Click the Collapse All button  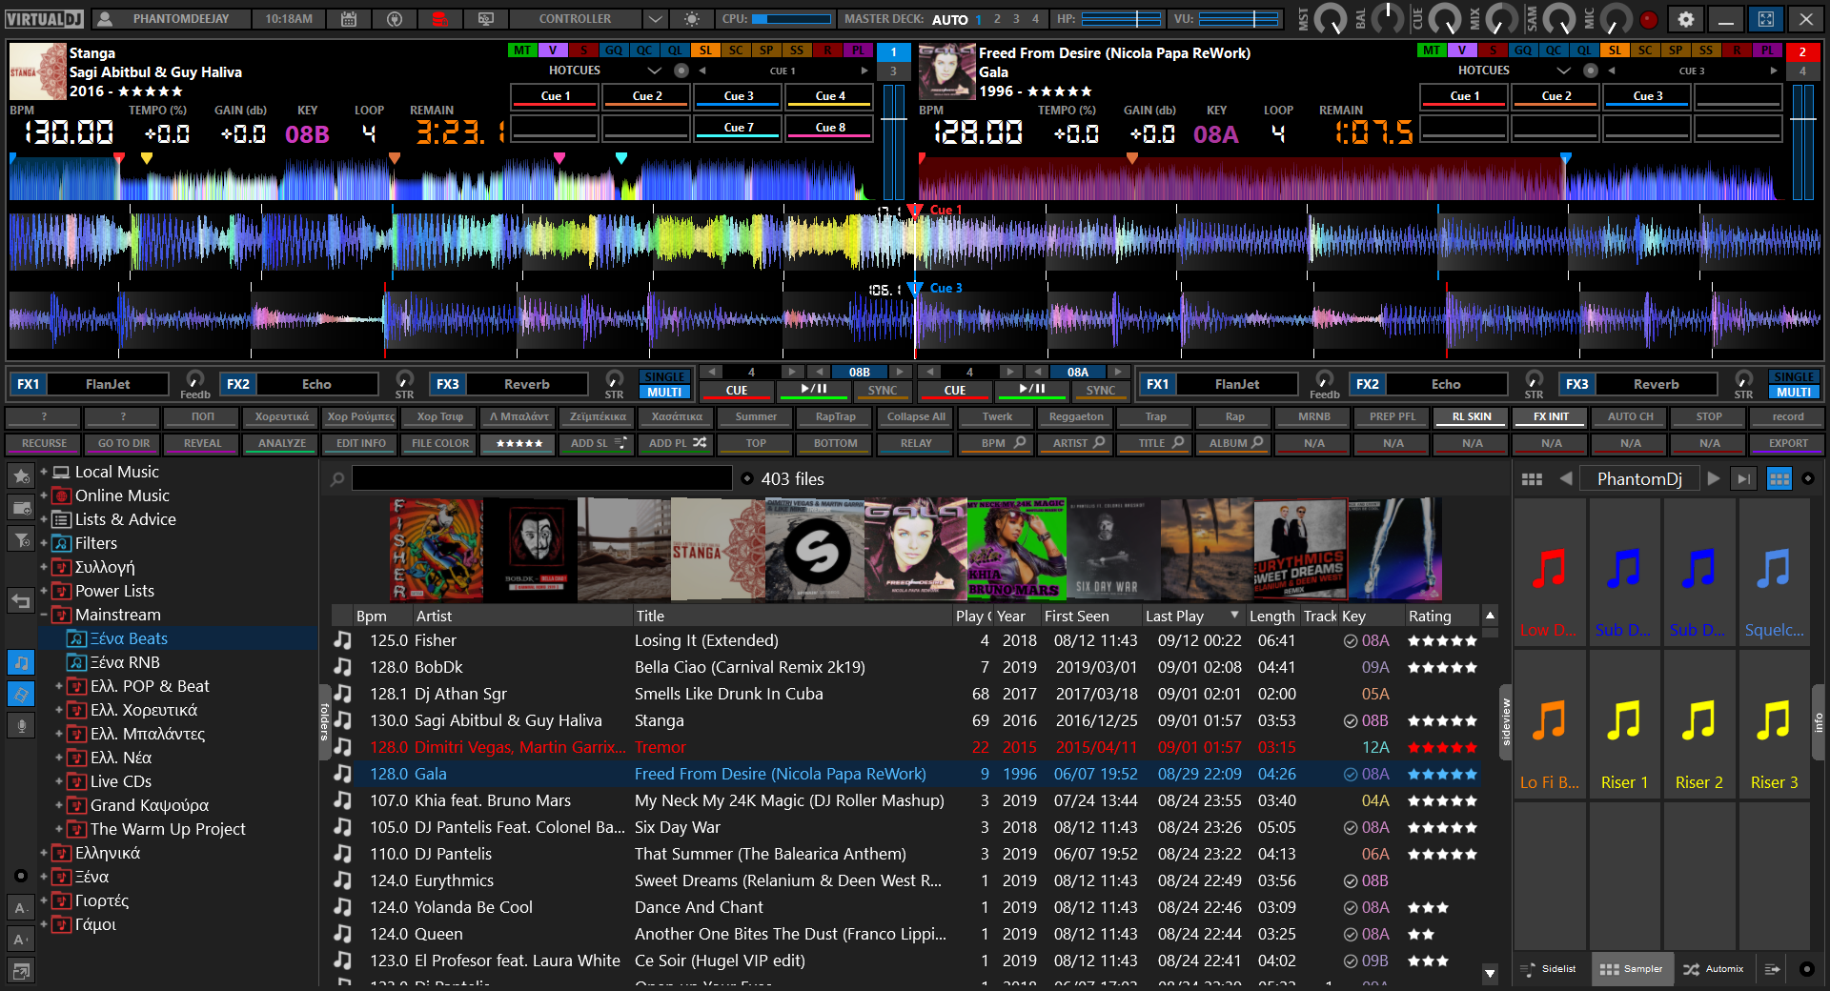coord(916,416)
